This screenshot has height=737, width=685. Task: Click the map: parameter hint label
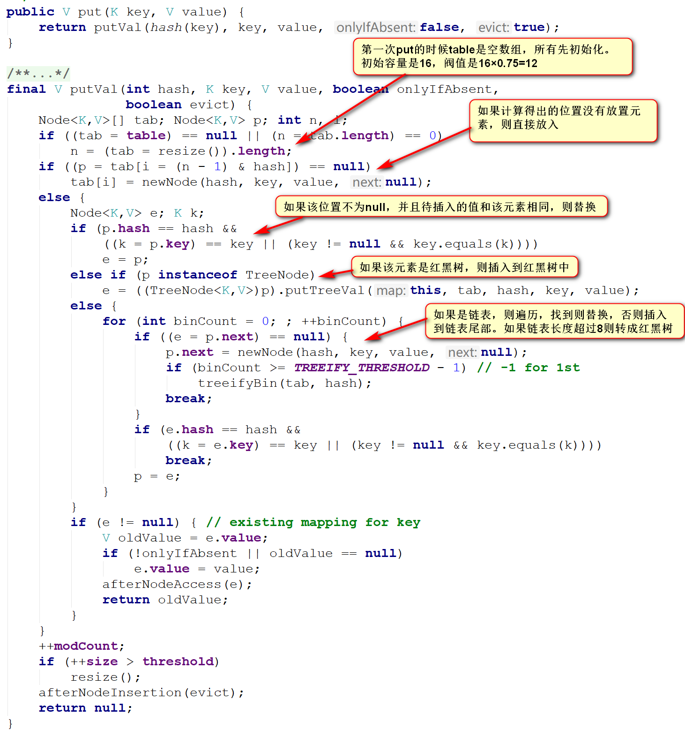tap(391, 291)
